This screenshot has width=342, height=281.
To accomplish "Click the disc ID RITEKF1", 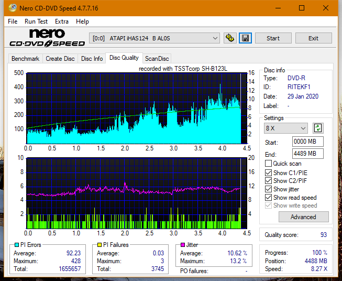I will pos(299,87).
